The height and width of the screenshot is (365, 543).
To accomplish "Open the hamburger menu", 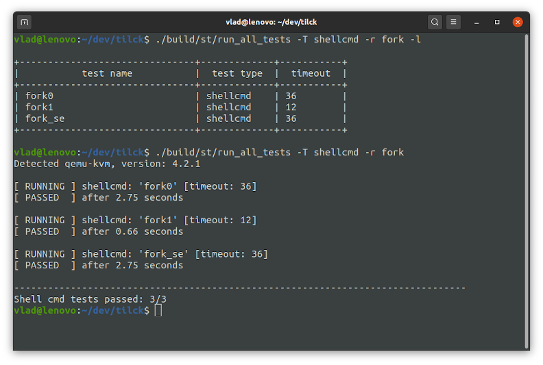I will pyautogui.click(x=454, y=23).
